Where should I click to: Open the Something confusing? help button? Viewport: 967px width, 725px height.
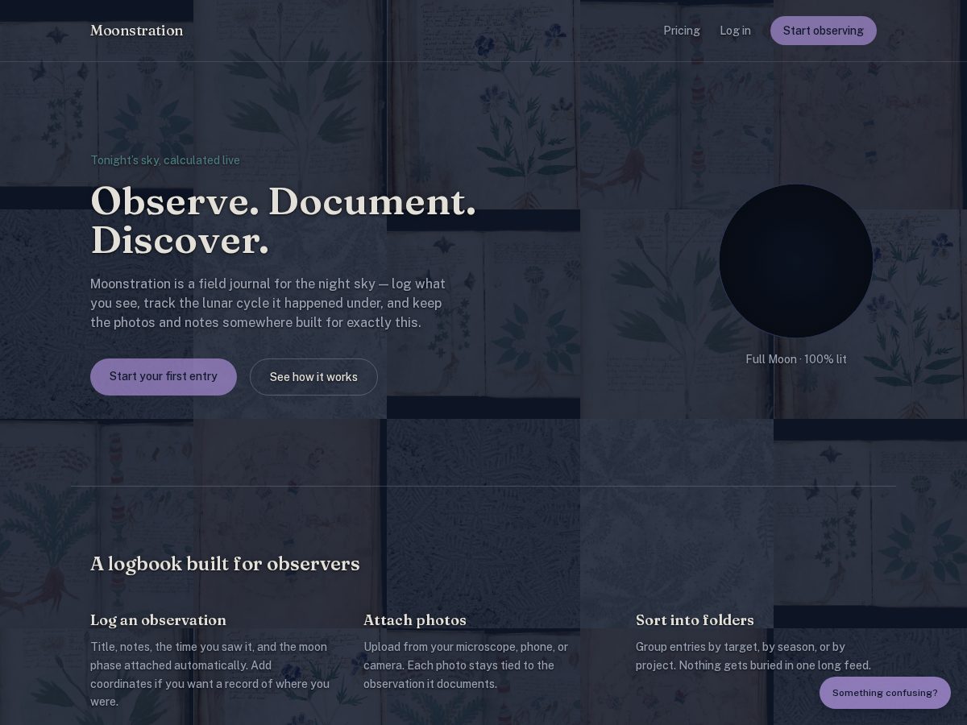(x=885, y=693)
